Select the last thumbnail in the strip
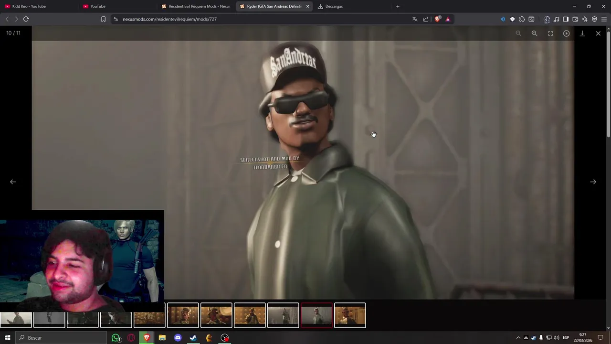Image resolution: width=611 pixels, height=344 pixels. pos(350,315)
